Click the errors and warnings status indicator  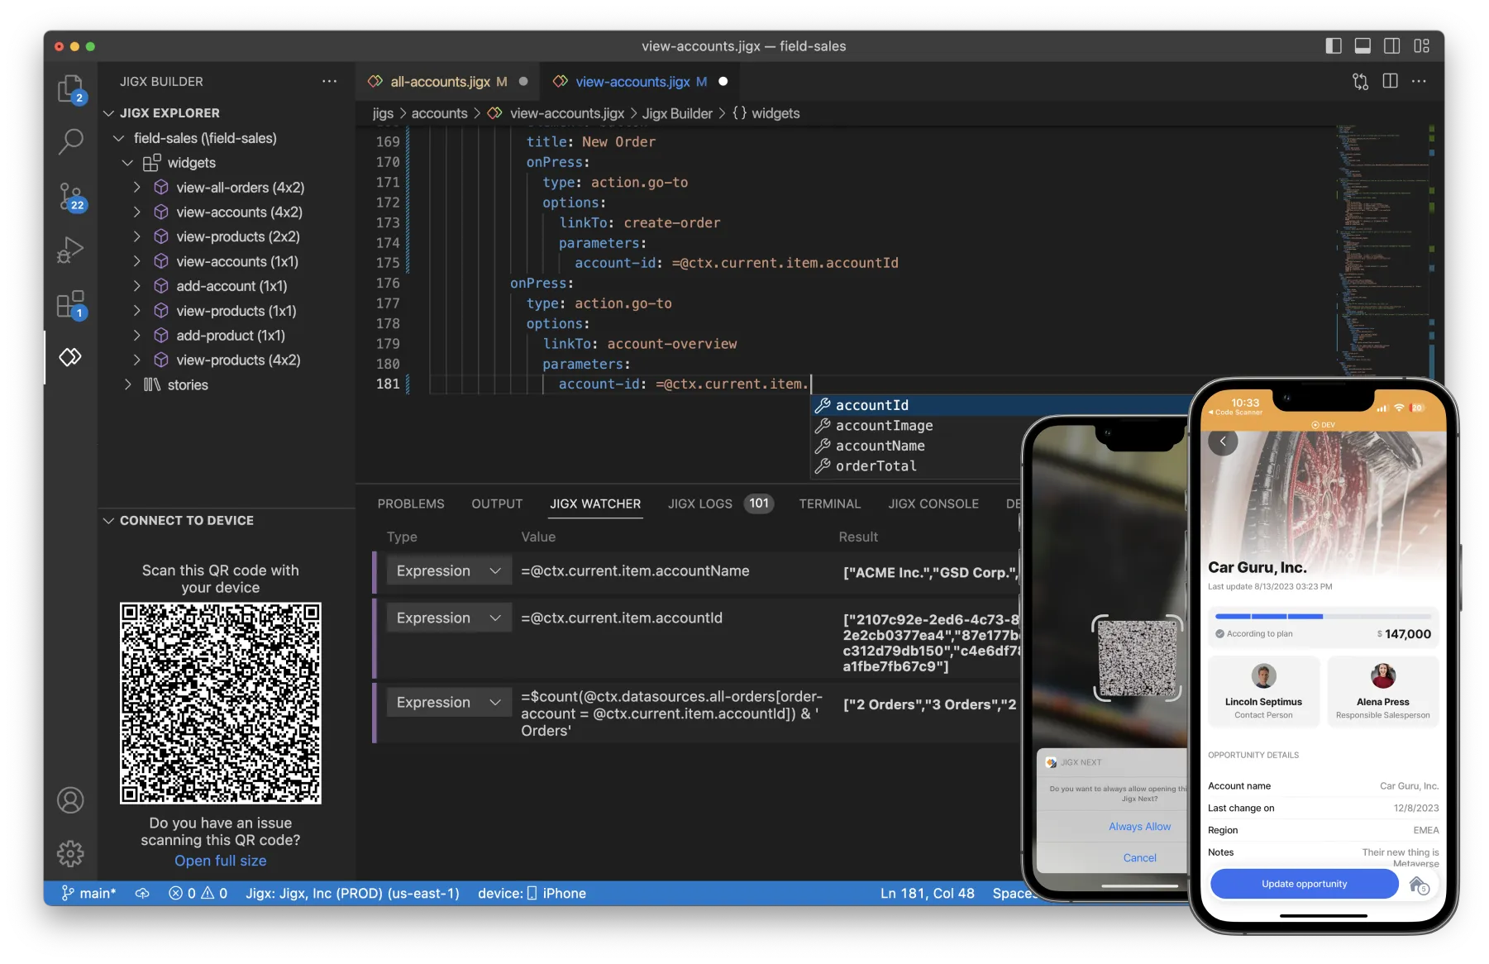(198, 894)
